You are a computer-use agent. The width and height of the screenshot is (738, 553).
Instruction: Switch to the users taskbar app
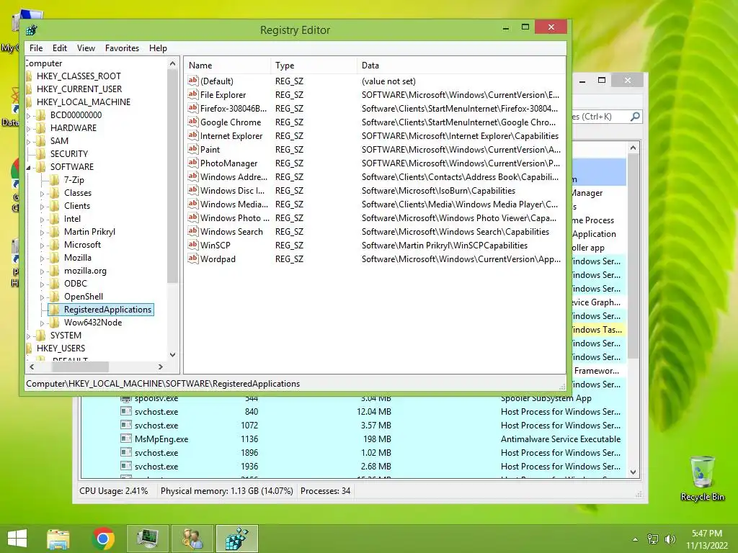tap(192, 539)
